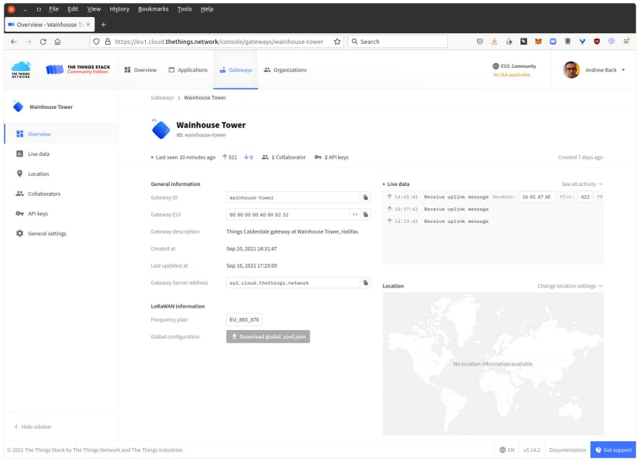Click the site security padlock icon
This screenshot has width=640, height=462.
108,42
